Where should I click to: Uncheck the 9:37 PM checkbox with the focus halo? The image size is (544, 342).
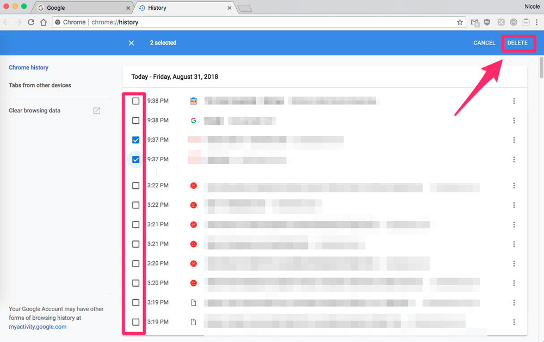point(135,159)
